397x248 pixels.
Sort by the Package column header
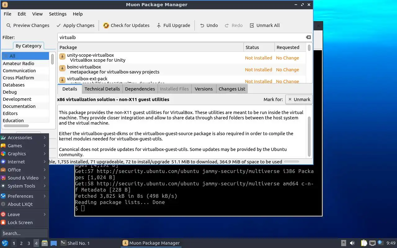coord(150,47)
